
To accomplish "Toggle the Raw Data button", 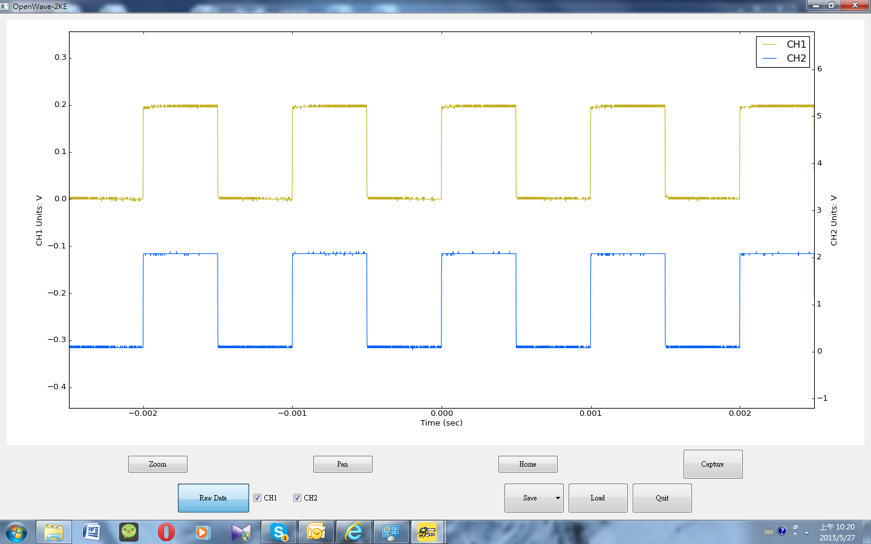I will (213, 498).
